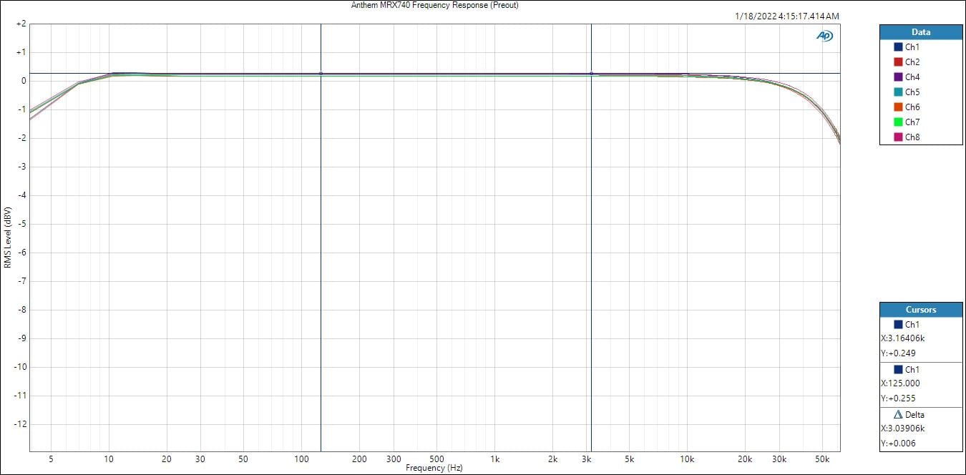Click the X:125.000 cursor value
Image resolution: width=966 pixels, height=475 pixels.
899,383
